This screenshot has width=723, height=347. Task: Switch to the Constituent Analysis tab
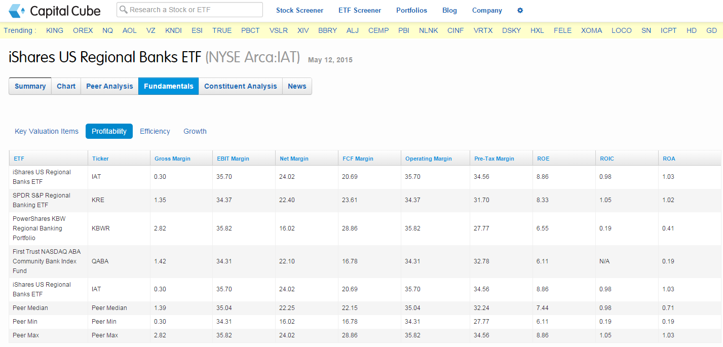[x=241, y=86]
